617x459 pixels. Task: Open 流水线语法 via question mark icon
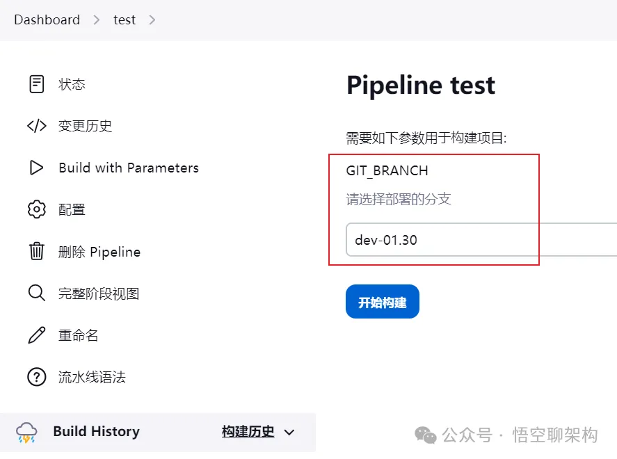(36, 376)
